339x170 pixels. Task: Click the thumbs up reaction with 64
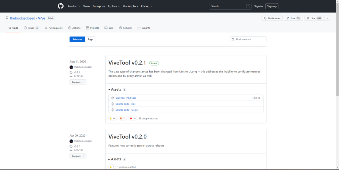click(x=113, y=118)
